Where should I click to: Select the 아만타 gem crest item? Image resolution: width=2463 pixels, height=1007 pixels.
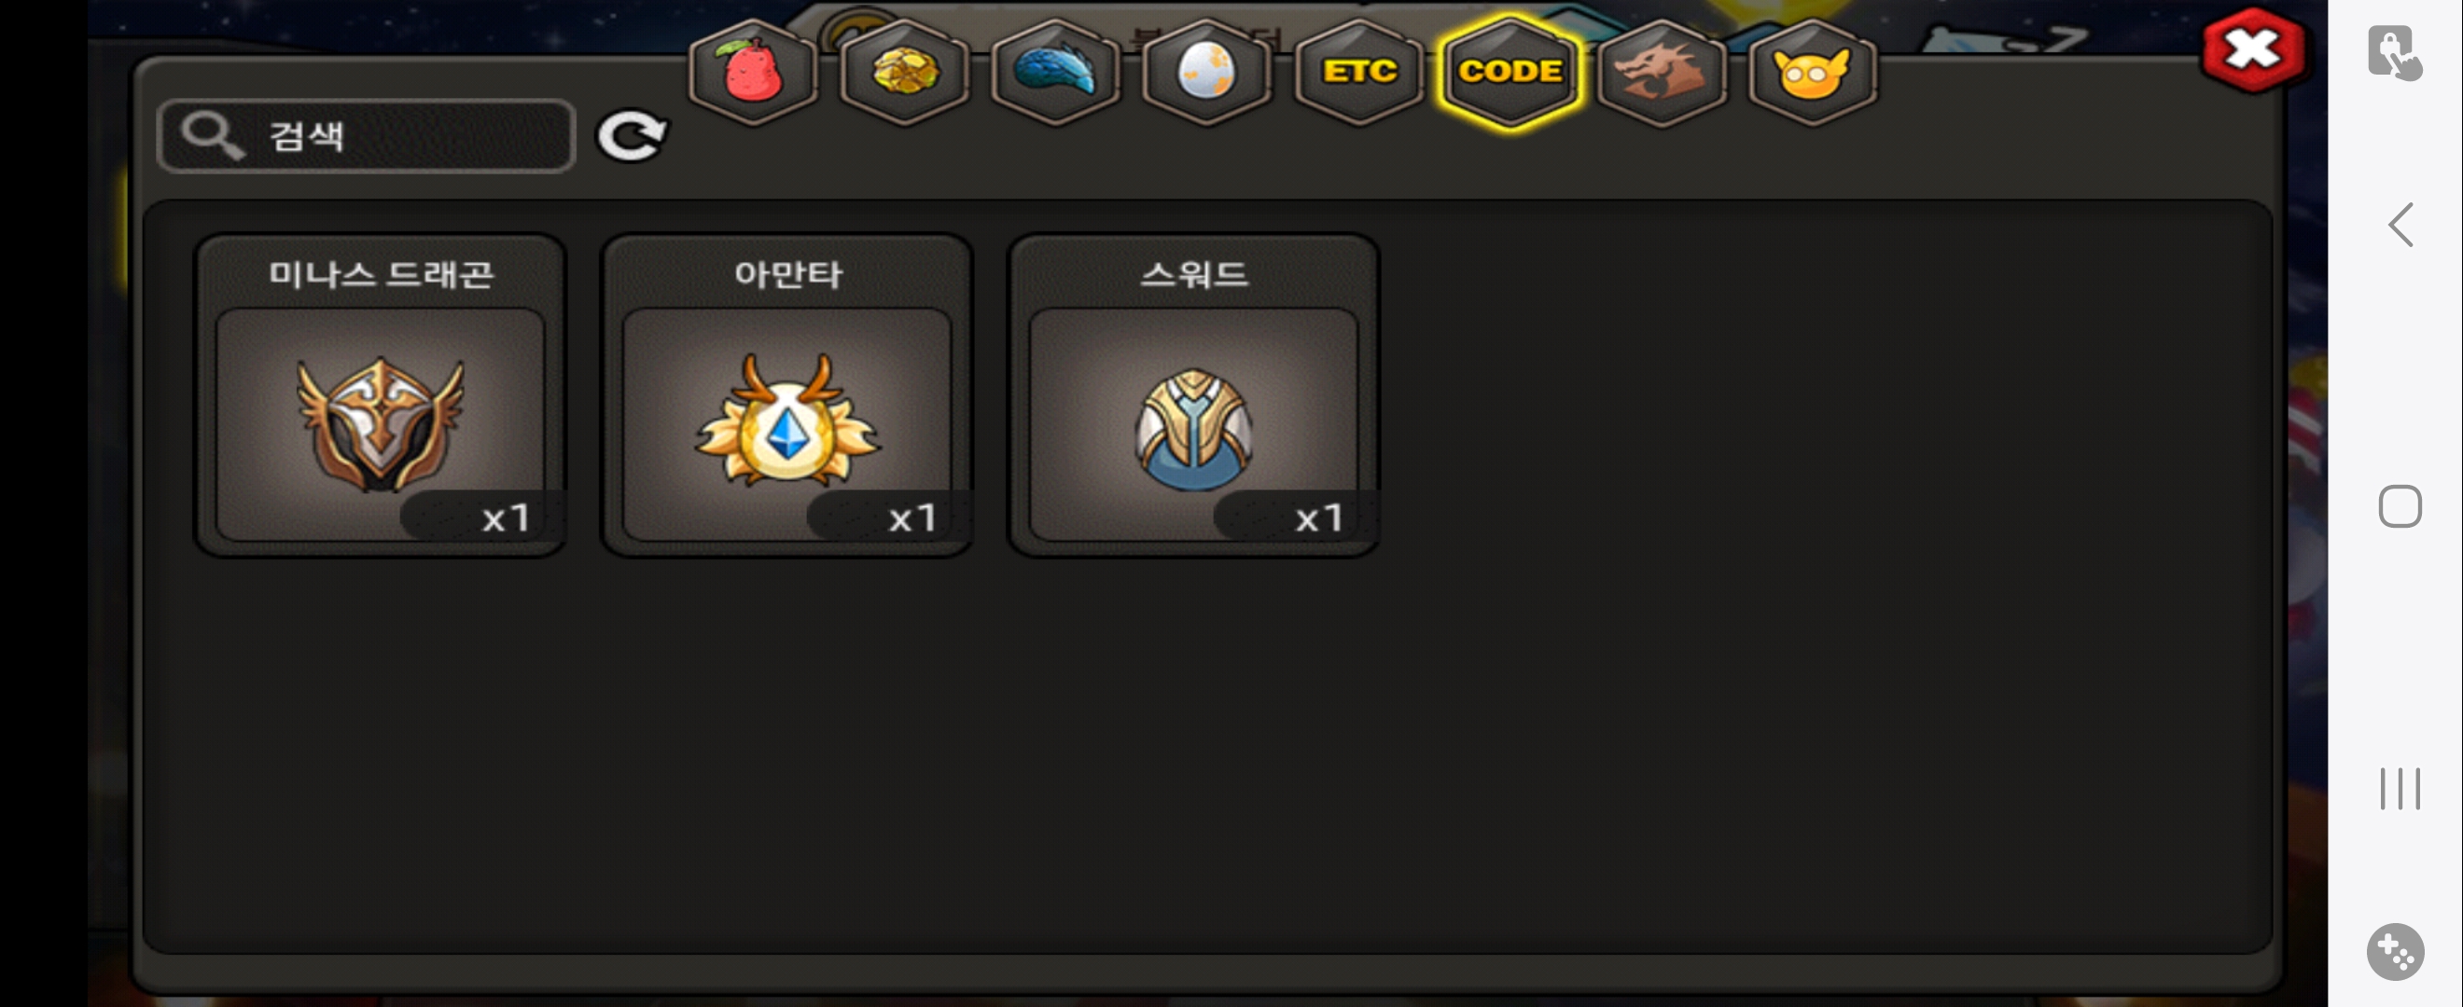pos(786,394)
